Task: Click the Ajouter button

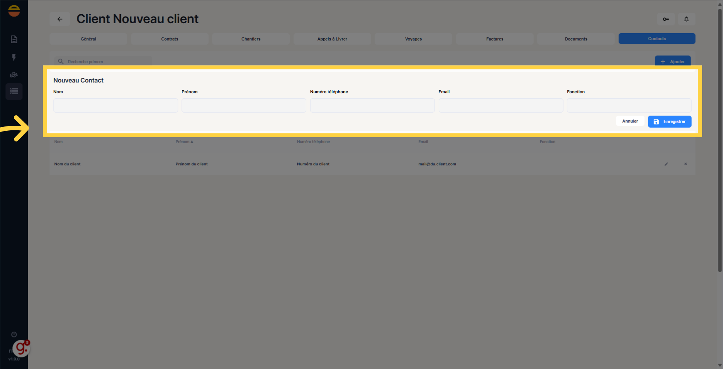Action: (x=673, y=61)
